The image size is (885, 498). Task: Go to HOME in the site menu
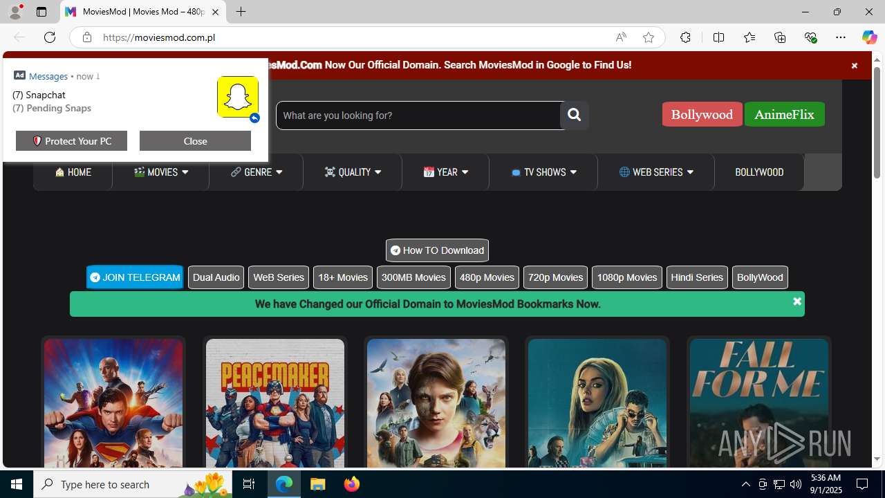[73, 172]
